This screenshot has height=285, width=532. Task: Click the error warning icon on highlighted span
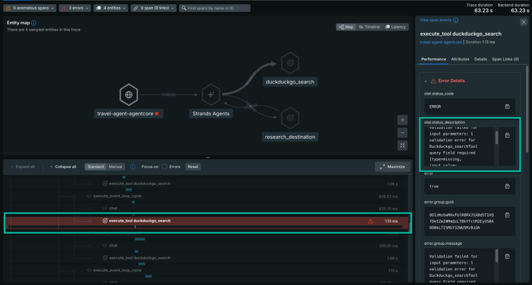(371, 221)
